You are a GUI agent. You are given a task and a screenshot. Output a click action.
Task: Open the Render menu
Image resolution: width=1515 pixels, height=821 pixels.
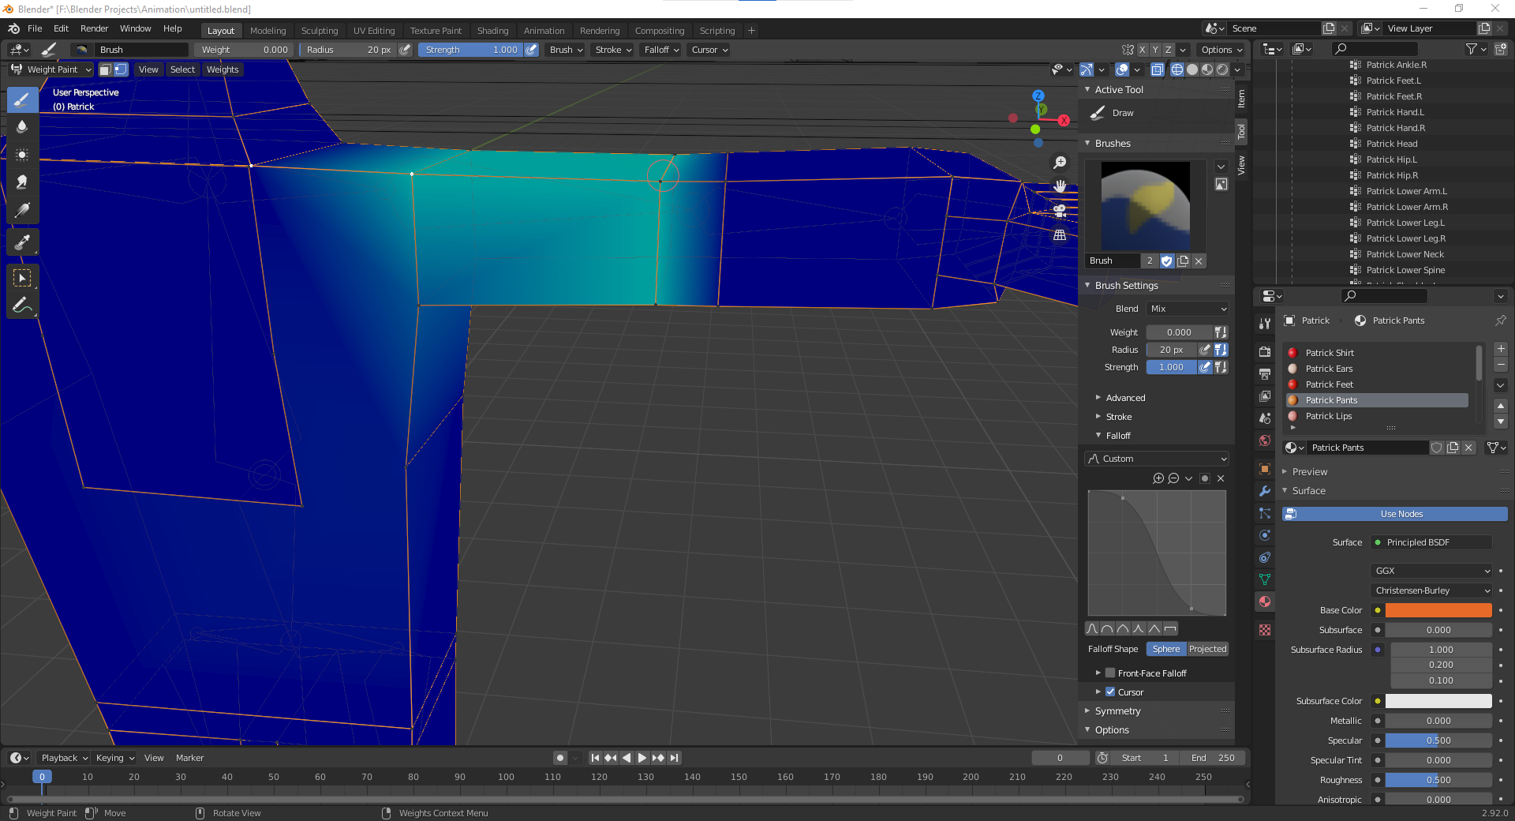pyautogui.click(x=94, y=28)
